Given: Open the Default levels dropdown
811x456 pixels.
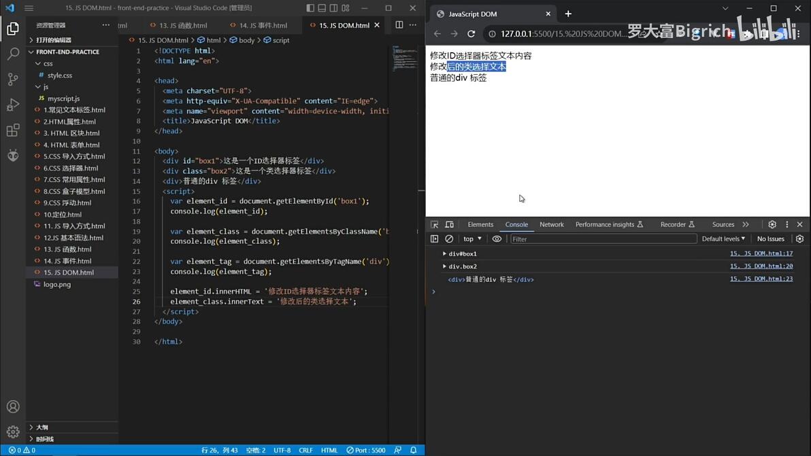Looking at the screenshot, I should click(724, 239).
